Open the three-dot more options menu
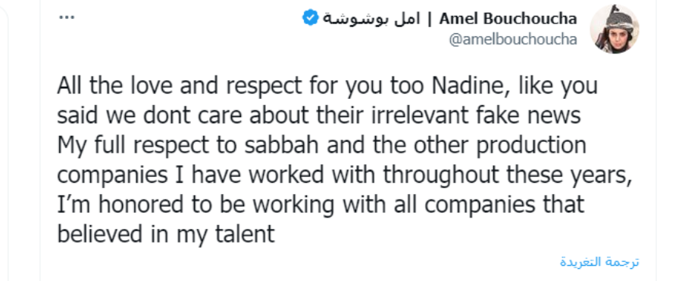The height and width of the screenshot is (281, 682). pos(67,18)
